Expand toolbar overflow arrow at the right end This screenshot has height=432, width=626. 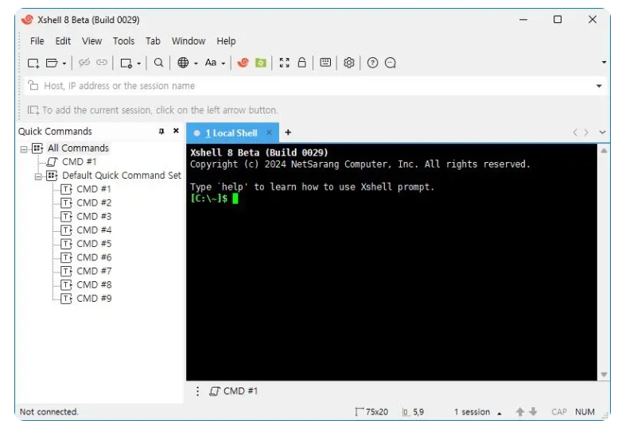point(604,62)
